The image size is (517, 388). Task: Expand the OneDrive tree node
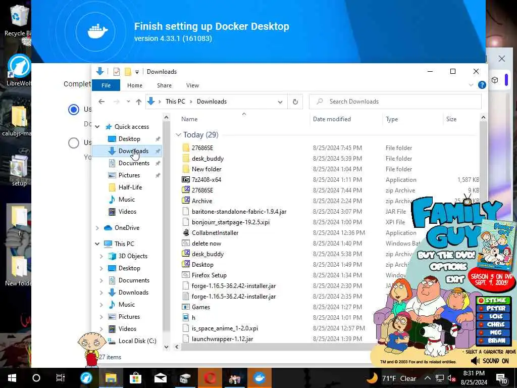point(97,228)
